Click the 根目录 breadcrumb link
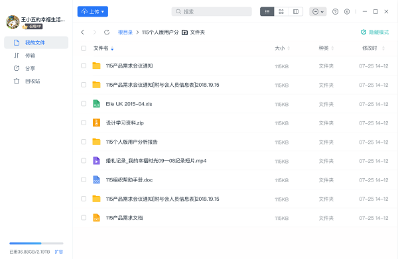This screenshot has height=259, width=398. point(125,32)
